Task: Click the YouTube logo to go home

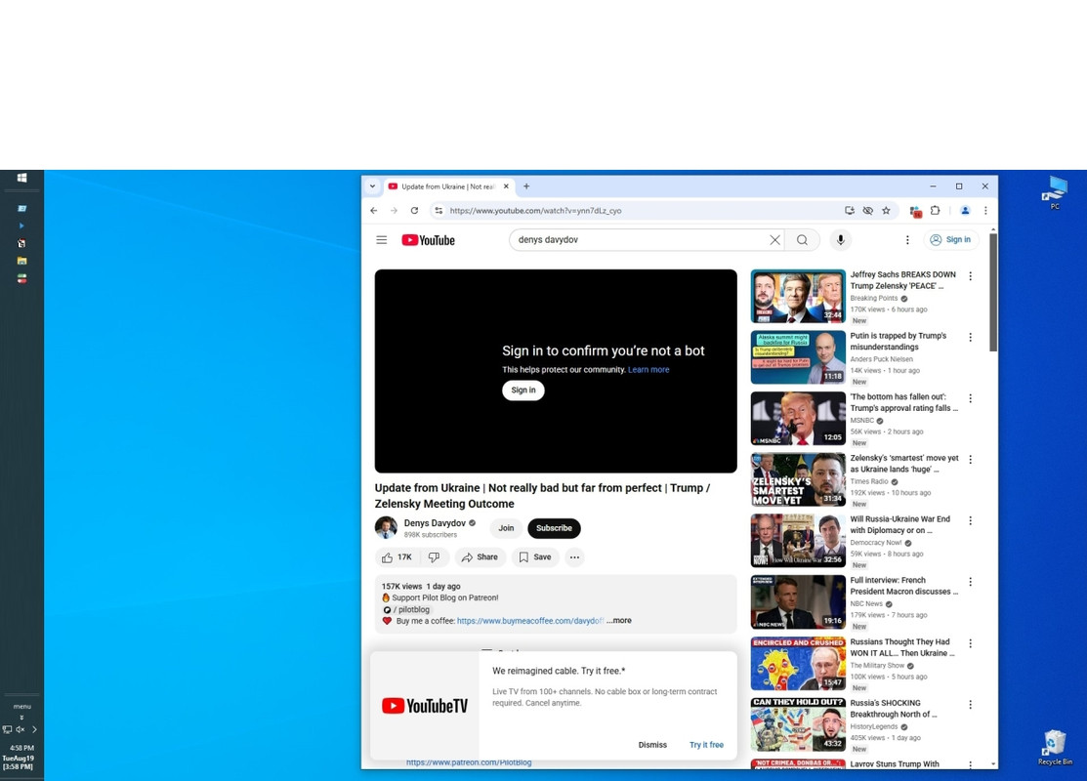Action: click(x=429, y=240)
